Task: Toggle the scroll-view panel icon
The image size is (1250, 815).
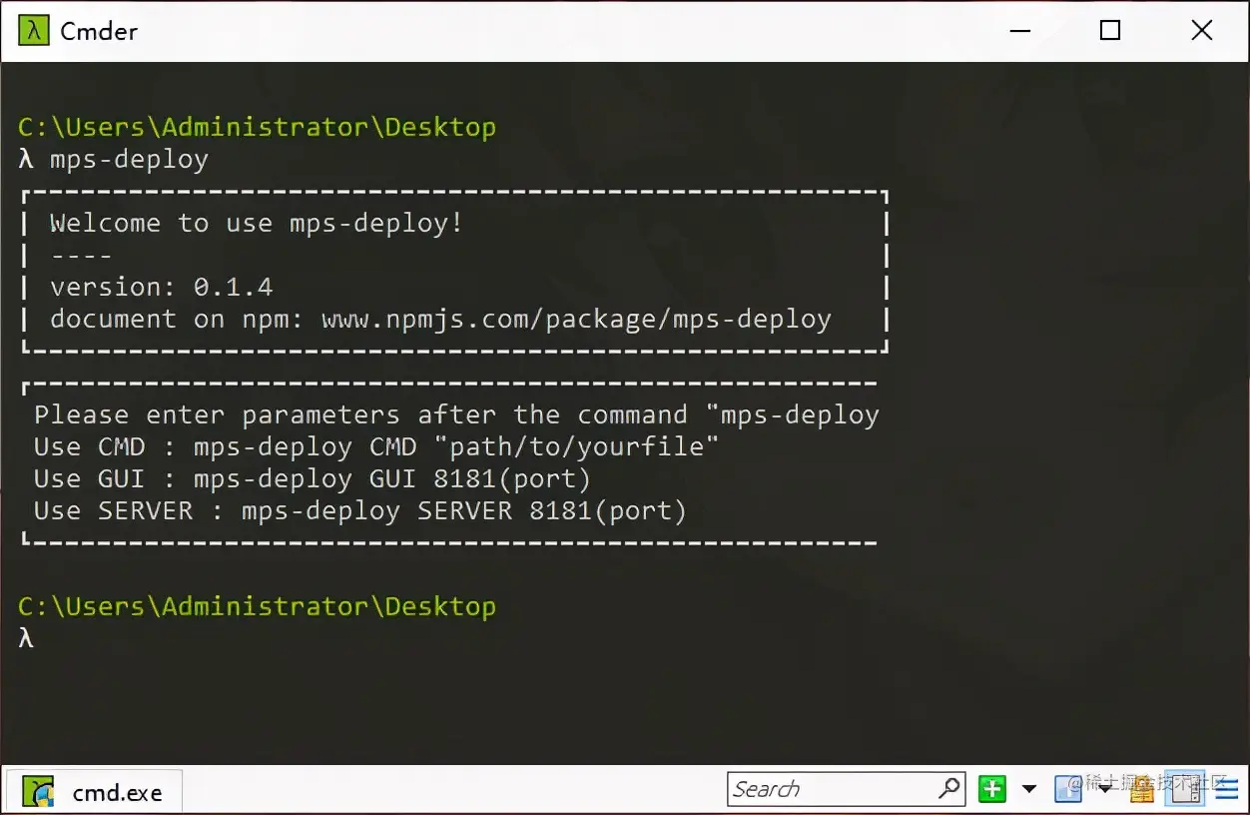Action: [x=1184, y=789]
